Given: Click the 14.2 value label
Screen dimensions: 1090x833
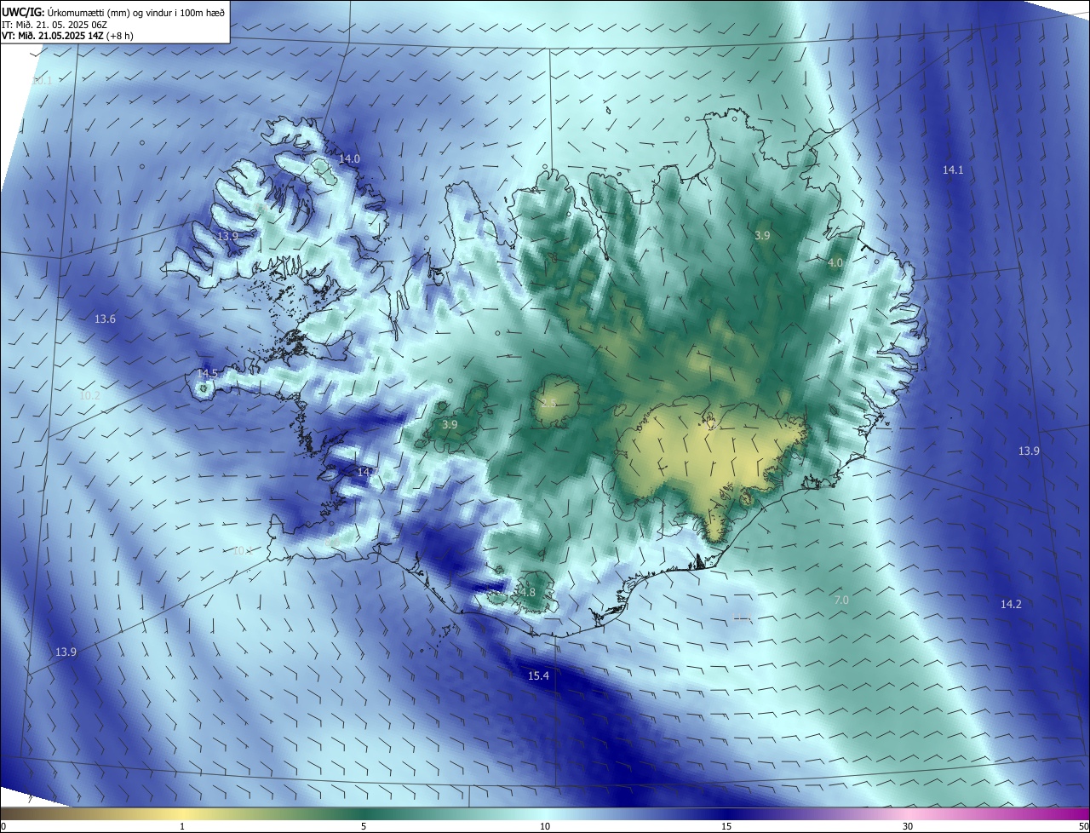Looking at the screenshot, I should 1011,604.
